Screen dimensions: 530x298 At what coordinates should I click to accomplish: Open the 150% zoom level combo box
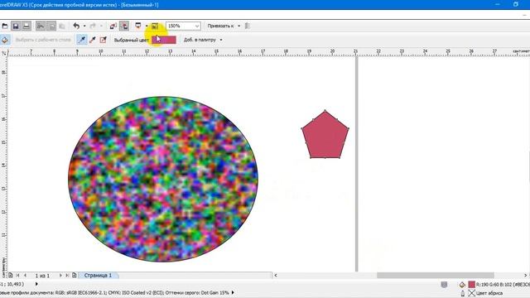[183, 26]
